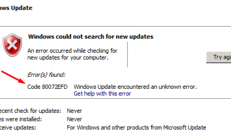The height and width of the screenshot is (140, 231).
Task: Select the were installed label
Action: (x=21, y=119)
